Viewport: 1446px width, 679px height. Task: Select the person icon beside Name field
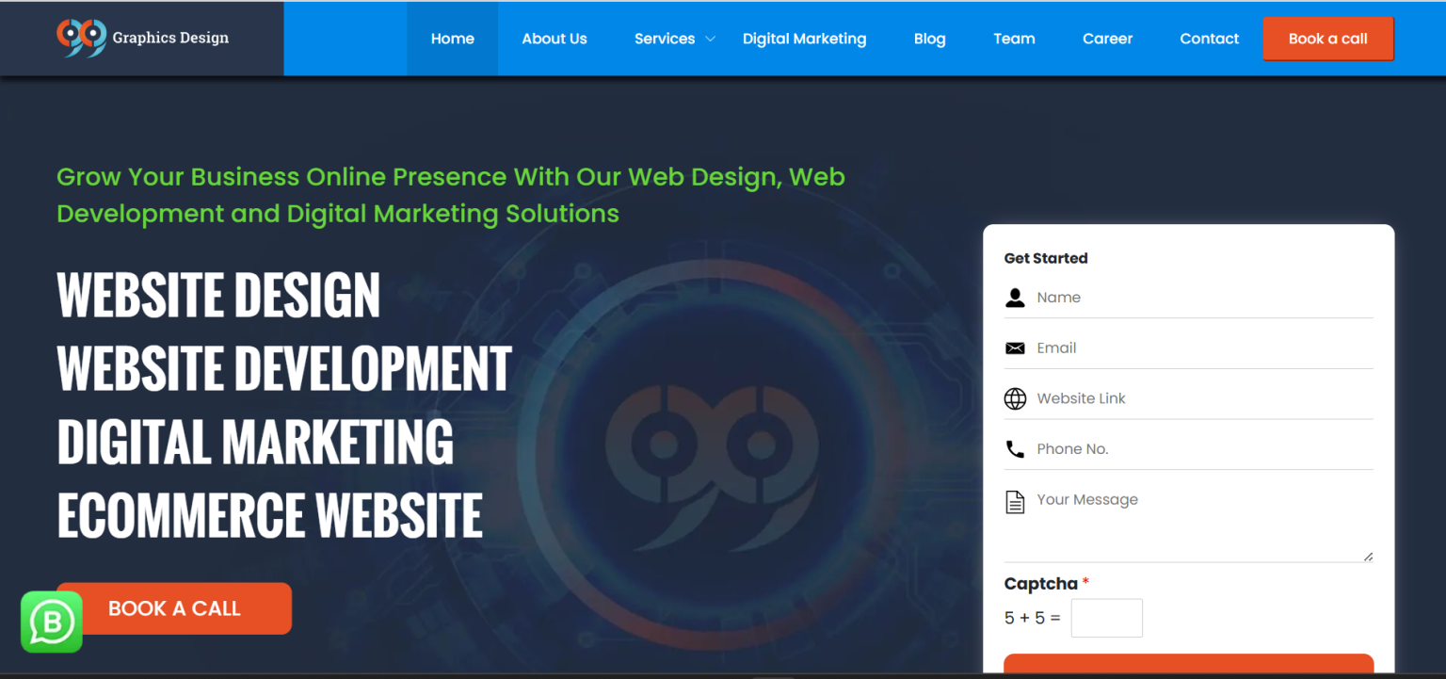coord(1015,298)
